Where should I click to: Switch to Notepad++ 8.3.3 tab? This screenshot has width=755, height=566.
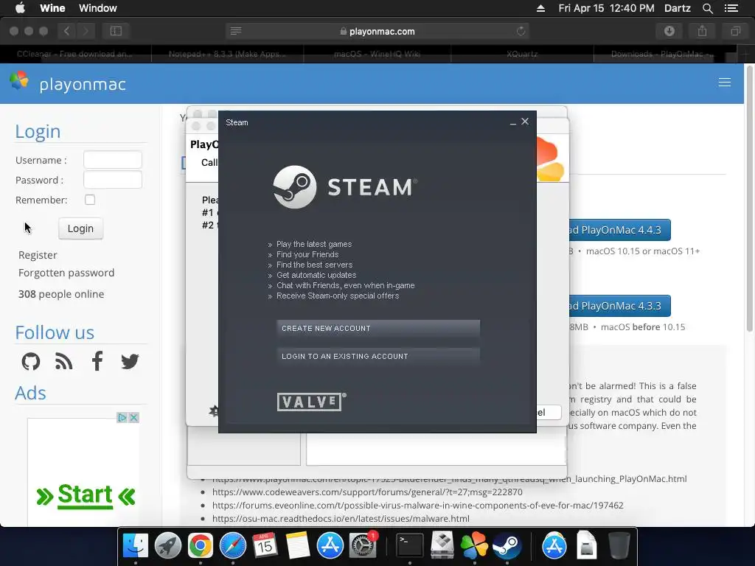227,54
